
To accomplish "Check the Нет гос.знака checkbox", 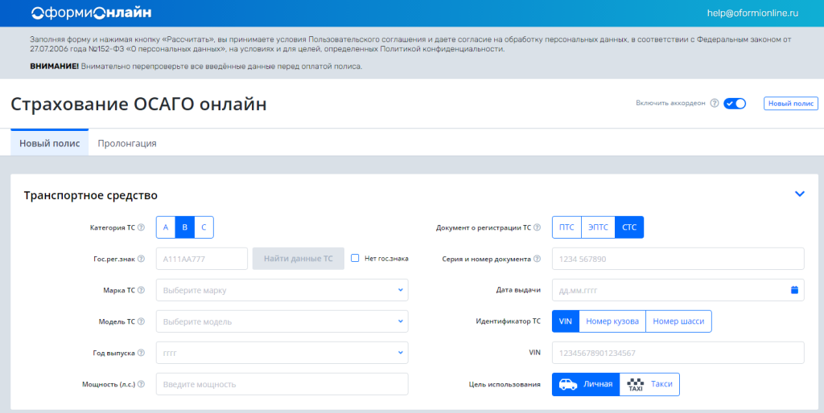I will pos(355,258).
